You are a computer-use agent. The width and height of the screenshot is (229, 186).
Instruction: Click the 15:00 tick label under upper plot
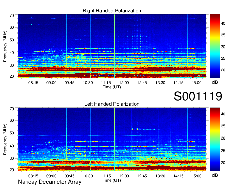[x=197, y=83]
